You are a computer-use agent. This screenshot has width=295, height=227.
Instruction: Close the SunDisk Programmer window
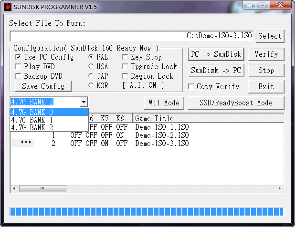[x=280, y=5]
